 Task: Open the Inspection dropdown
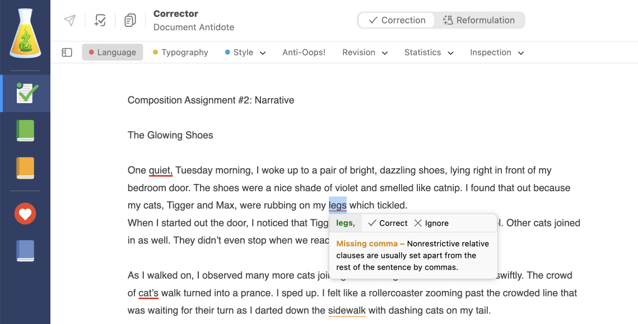point(496,52)
